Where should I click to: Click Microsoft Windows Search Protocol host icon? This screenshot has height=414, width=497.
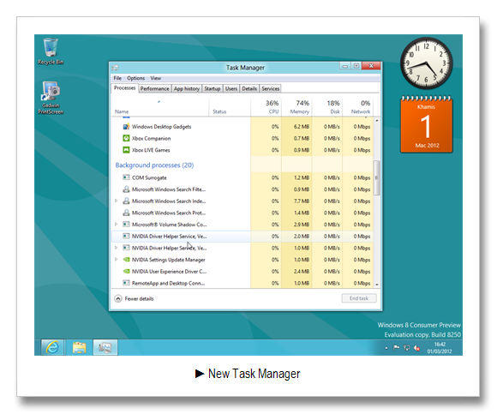[x=126, y=213]
